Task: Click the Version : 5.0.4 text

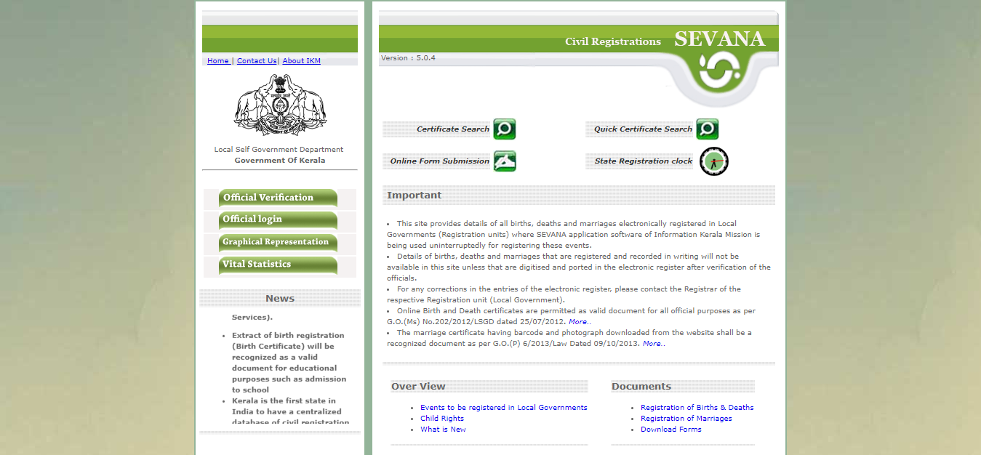Action: (x=408, y=58)
